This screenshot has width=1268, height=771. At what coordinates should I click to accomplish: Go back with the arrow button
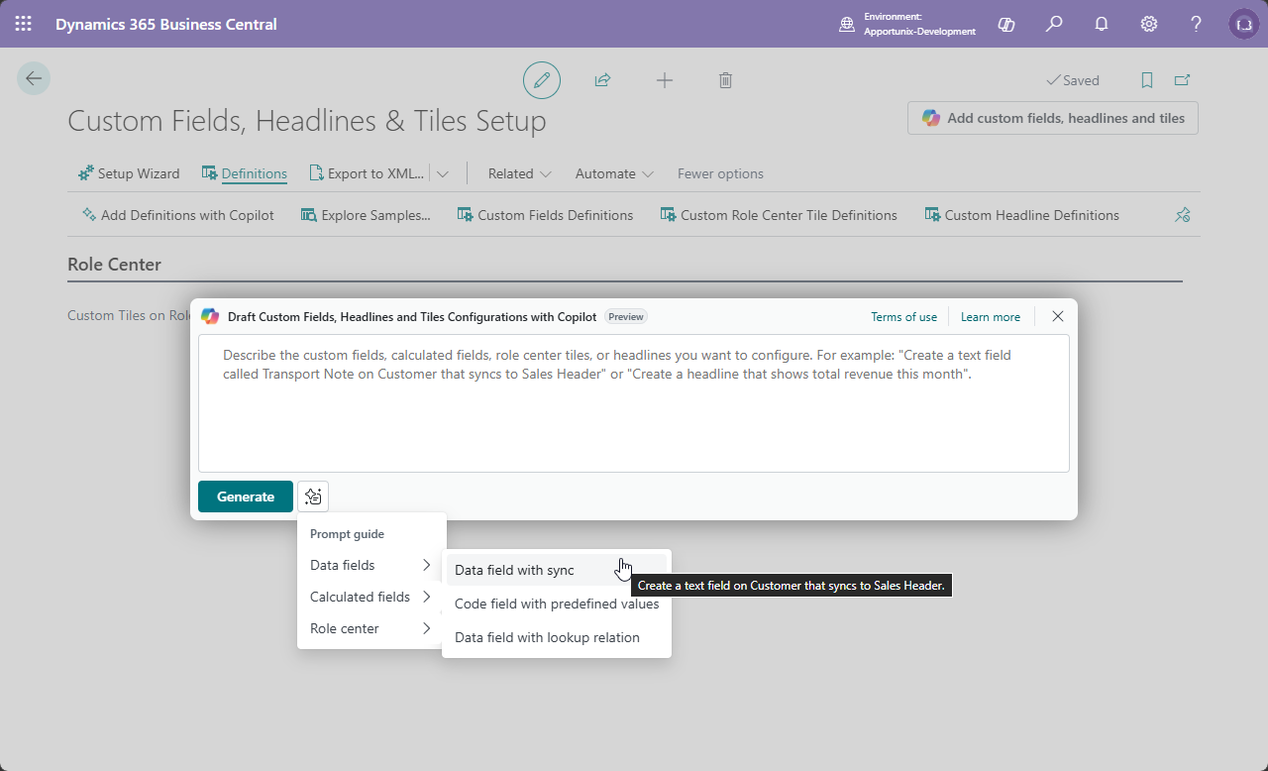pos(34,78)
